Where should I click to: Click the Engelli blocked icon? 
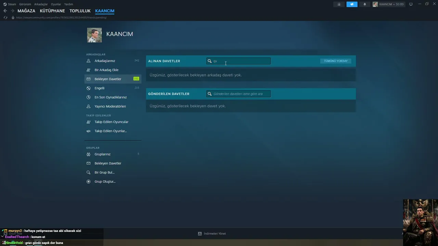[x=89, y=88]
